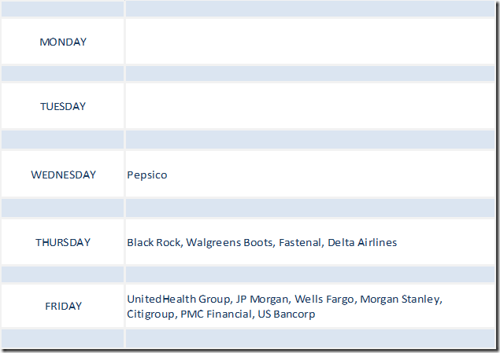500x353 pixels.
Task: Select the Citigroup company name
Action: pos(152,314)
